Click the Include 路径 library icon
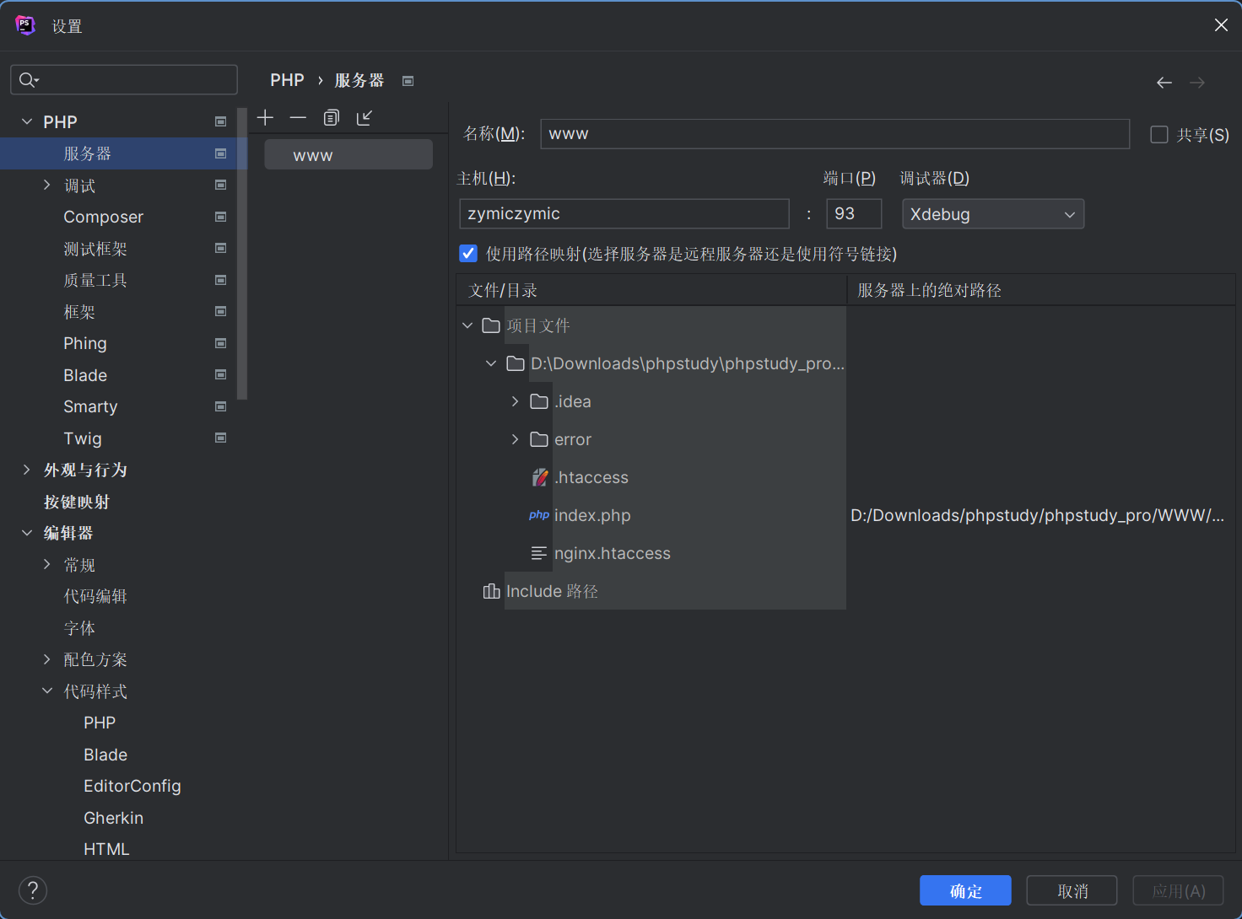 coord(491,591)
